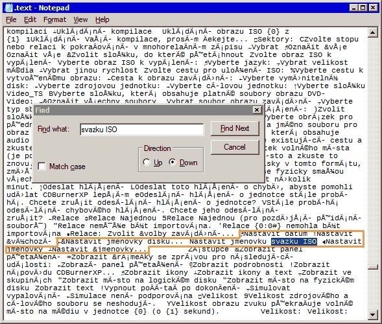Click inside the Find what field
The height and width of the screenshot is (324, 382).
pos(141,129)
